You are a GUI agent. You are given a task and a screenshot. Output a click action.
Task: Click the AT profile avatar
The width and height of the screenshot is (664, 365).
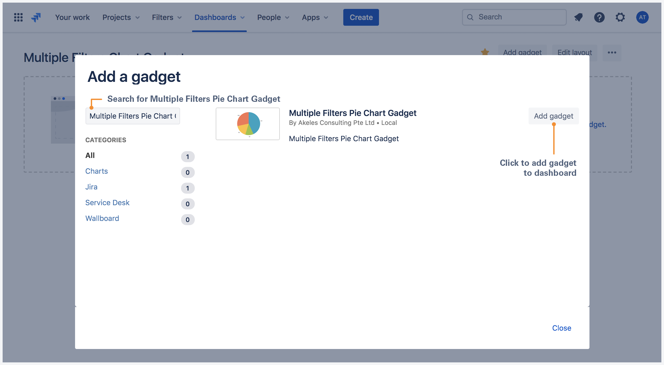[642, 17]
